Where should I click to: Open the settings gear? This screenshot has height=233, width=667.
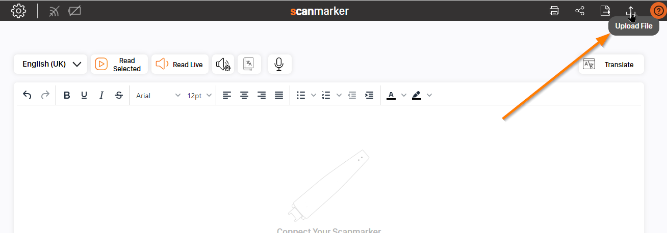pos(18,11)
